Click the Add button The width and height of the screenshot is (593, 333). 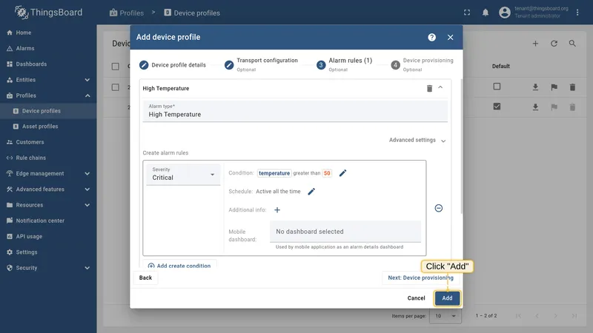(447, 298)
